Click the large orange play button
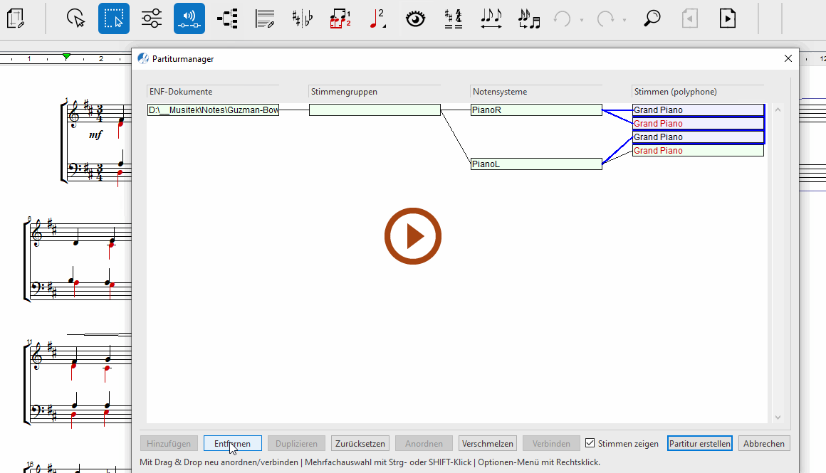The height and width of the screenshot is (473, 826). tap(413, 236)
